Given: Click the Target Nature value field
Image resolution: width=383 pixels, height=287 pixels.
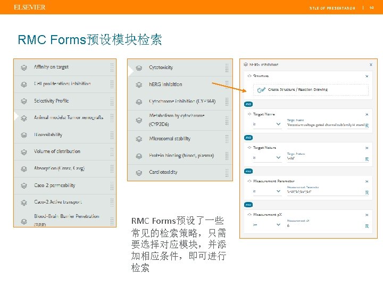Looking at the screenshot, I should tap(326, 158).
